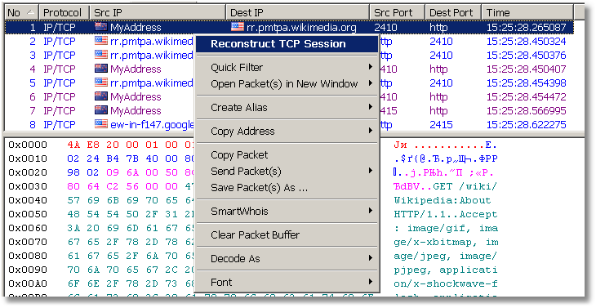
Task: Click Dest Port 2415 in packet 8
Action: click(442, 125)
